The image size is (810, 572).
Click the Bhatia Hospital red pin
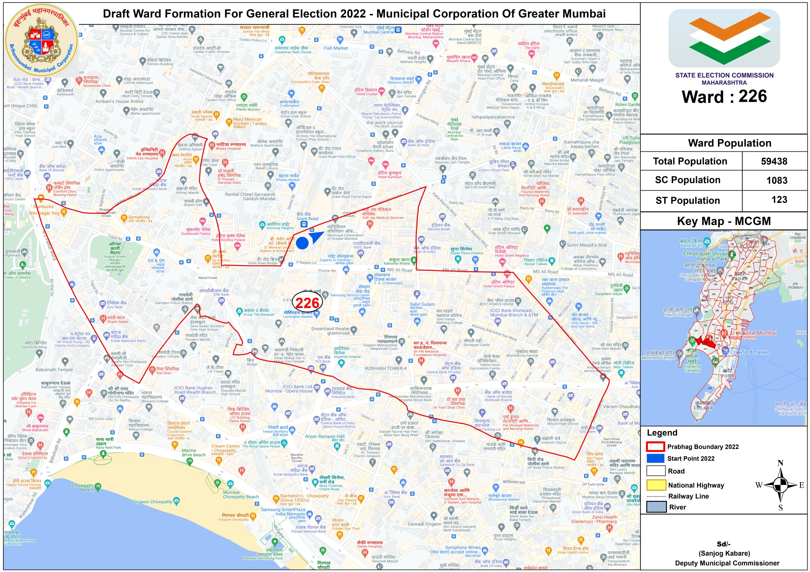coord(212,145)
